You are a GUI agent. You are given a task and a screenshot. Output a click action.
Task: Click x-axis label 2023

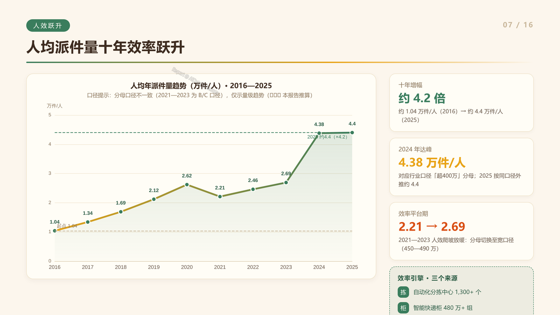(x=286, y=267)
